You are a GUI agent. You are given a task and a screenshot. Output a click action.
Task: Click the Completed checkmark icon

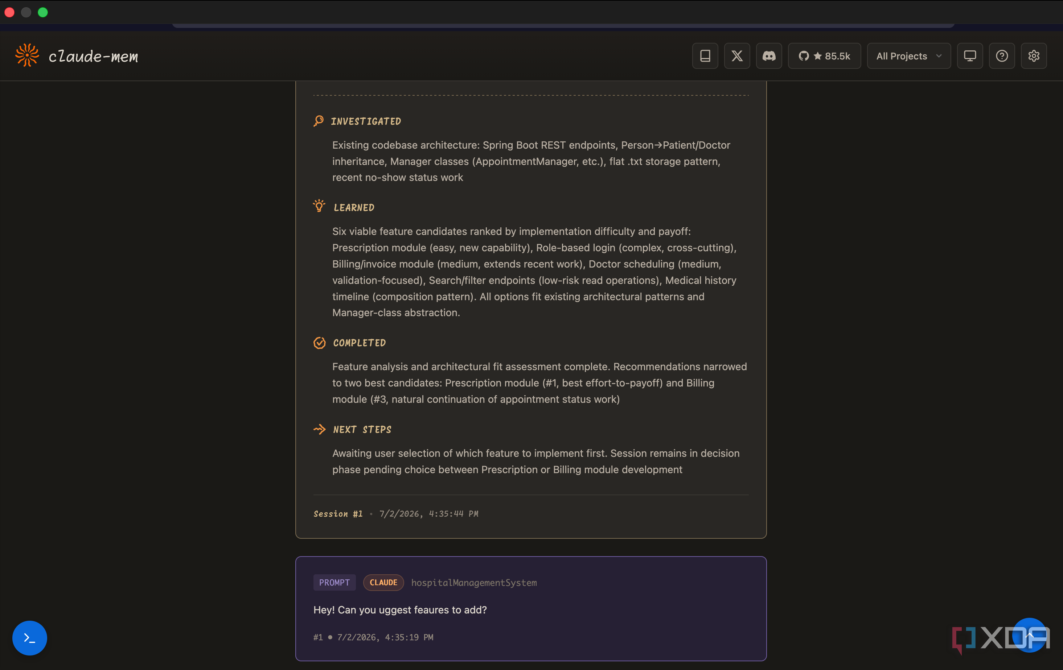[320, 343]
